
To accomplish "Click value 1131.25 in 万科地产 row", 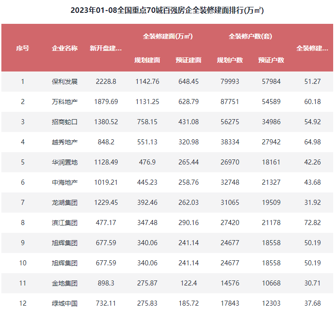I will pyautogui.click(x=147, y=102).
